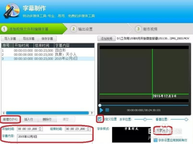
Task: Go to step 3 制作视频
Action: pyautogui.click(x=147, y=29)
